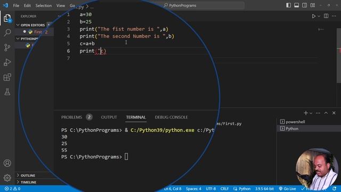
Task: Open terminal panel more actions ellipsis
Action: coord(318,113)
